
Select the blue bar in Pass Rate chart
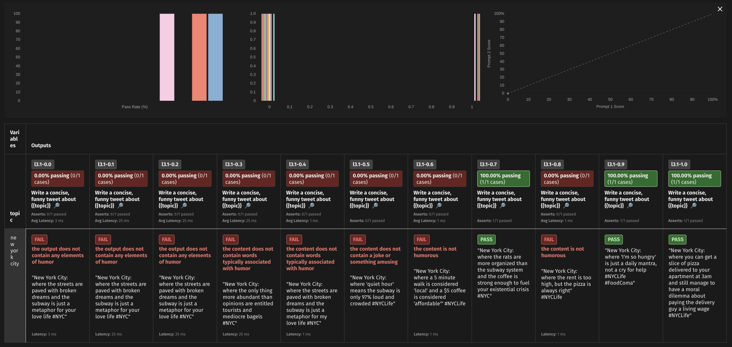215,57
